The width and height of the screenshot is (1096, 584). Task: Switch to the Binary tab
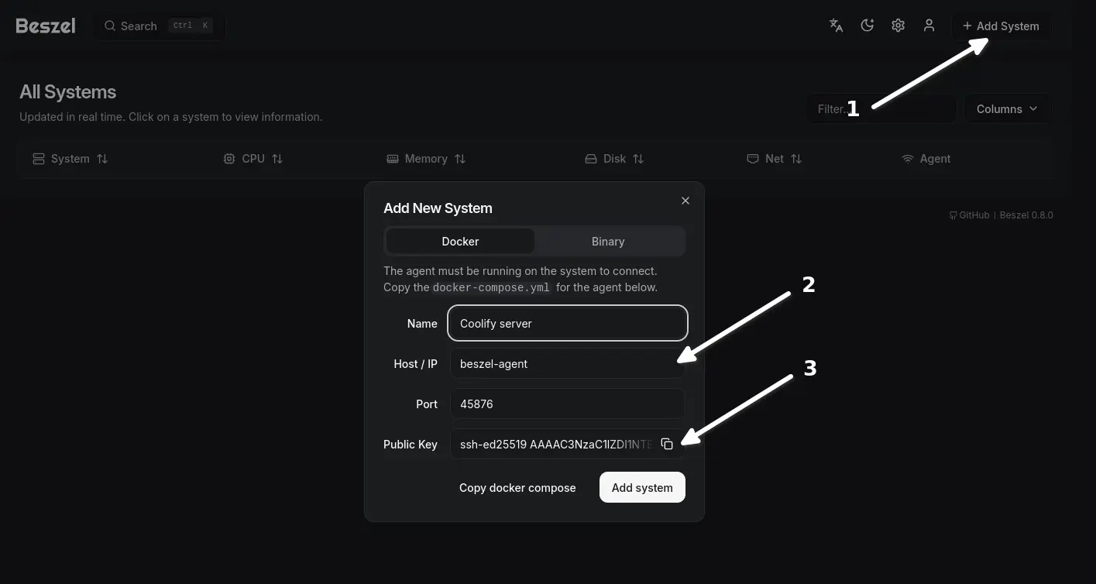point(608,242)
